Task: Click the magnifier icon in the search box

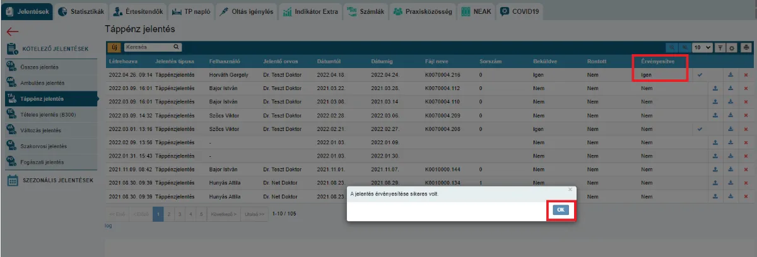Action: (x=177, y=47)
